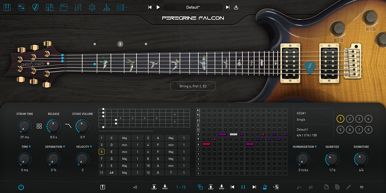Turn the Separation knob
The height and width of the screenshot is (193, 386).
pyautogui.click(x=53, y=159)
